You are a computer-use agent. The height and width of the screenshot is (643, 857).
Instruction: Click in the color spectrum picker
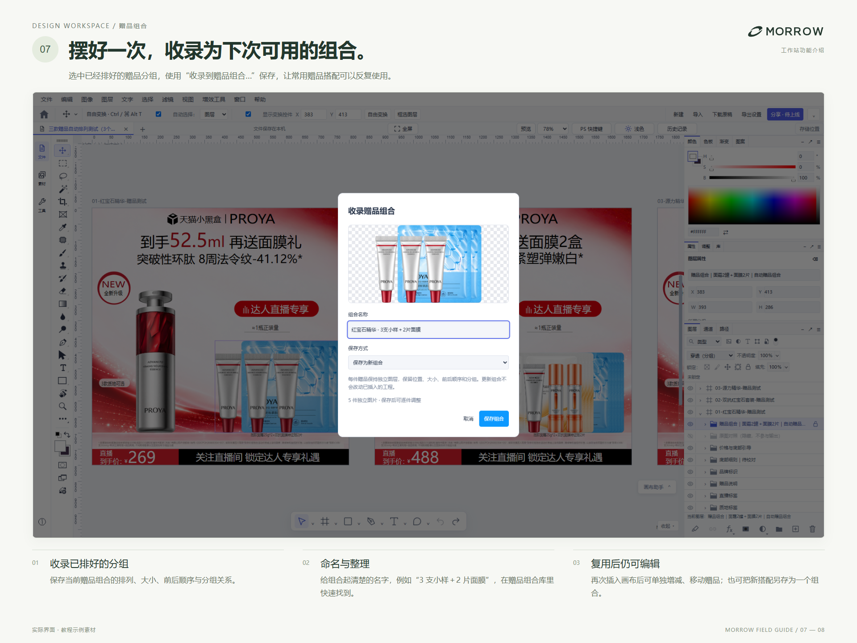[x=753, y=206]
